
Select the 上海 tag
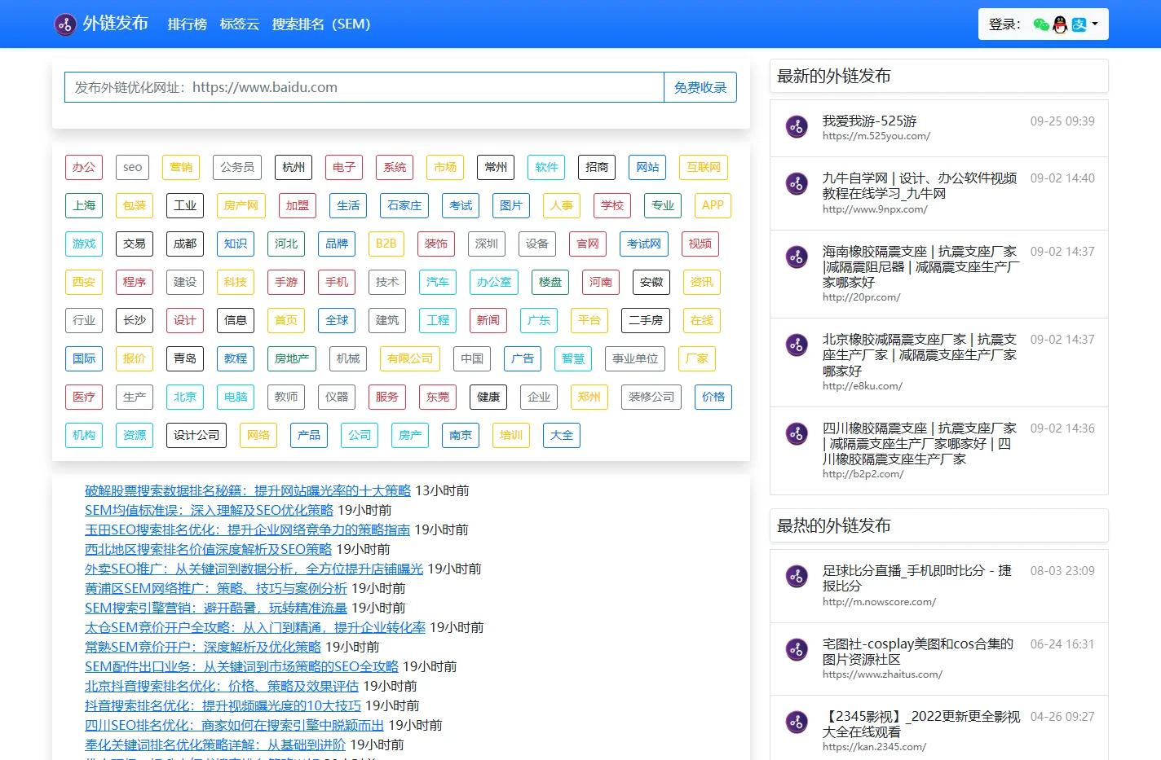(x=84, y=205)
